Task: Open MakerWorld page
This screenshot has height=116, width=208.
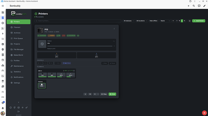Action: pyautogui.click(x=19, y=55)
